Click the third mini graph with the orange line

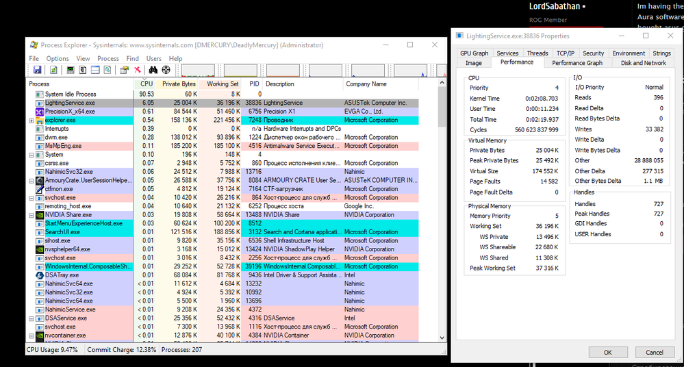283,71
